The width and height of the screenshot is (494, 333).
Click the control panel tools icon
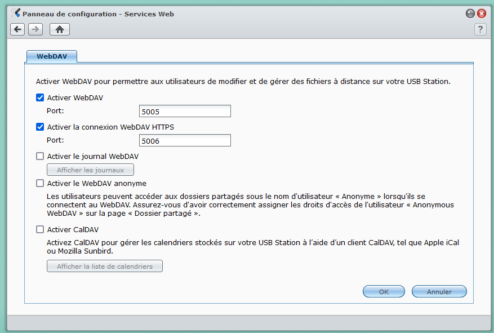tap(16, 13)
